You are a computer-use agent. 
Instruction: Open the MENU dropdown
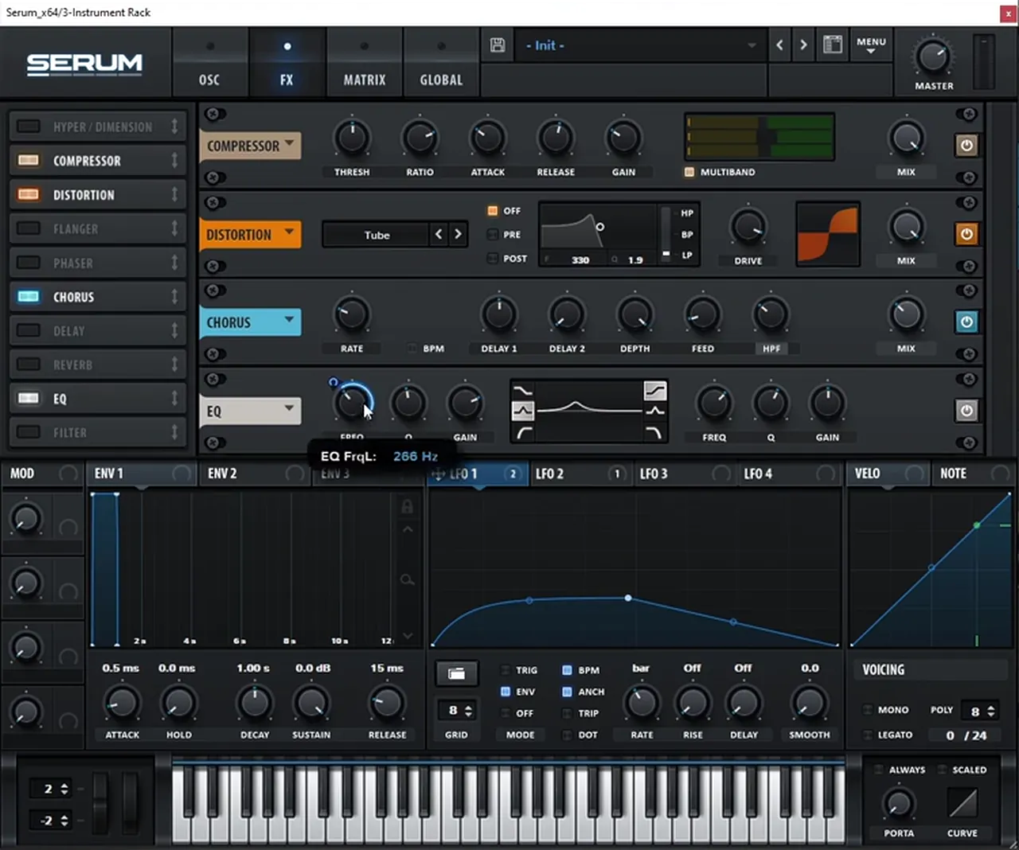point(871,45)
